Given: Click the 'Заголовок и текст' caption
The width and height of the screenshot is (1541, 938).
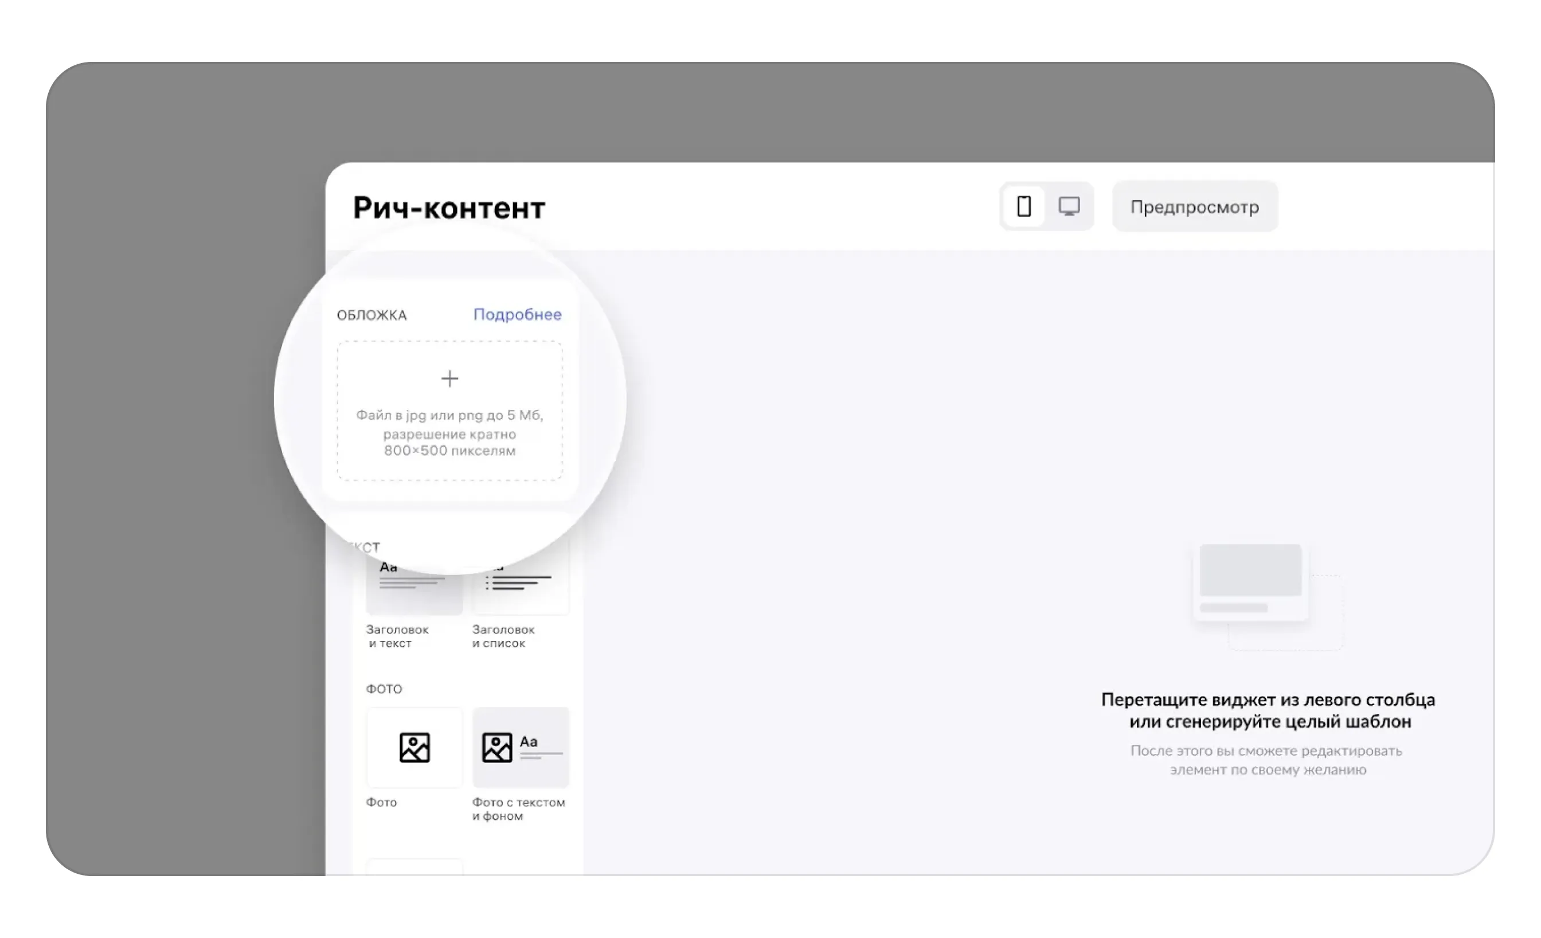Looking at the screenshot, I should (x=397, y=636).
